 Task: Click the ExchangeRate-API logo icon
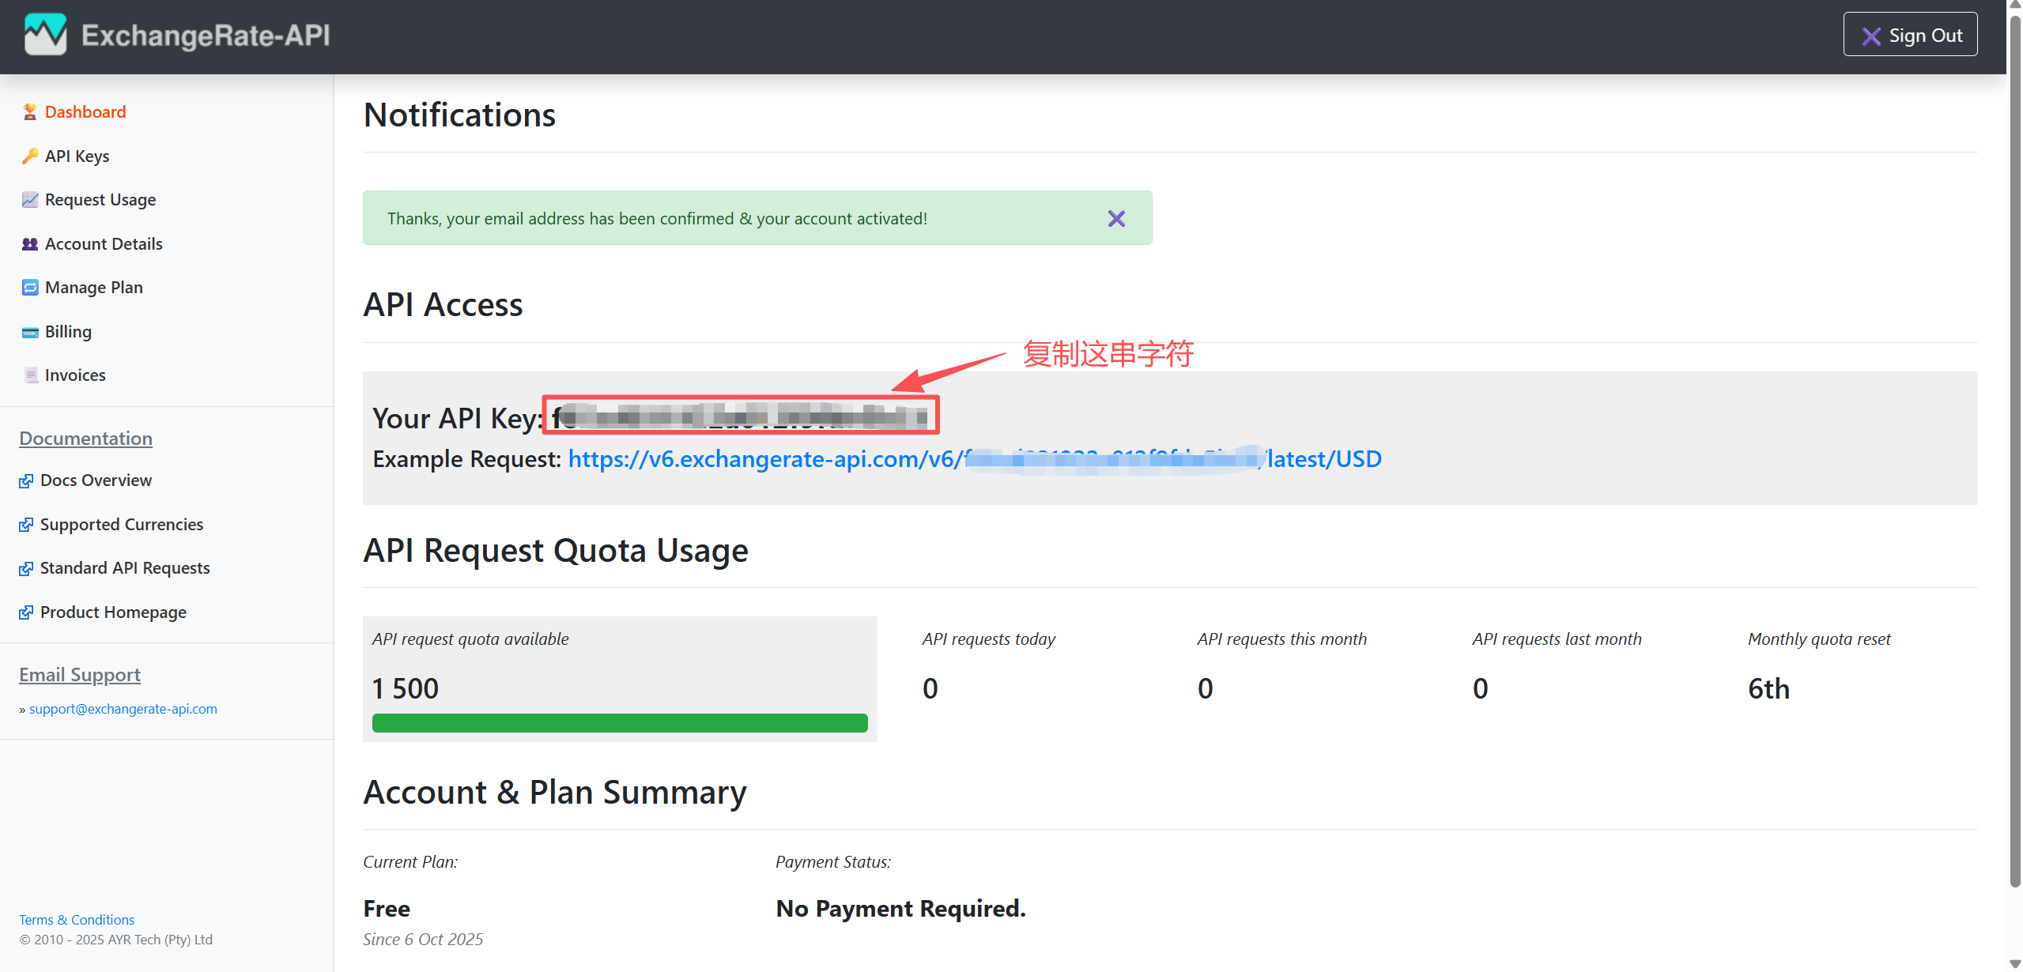pos(45,35)
